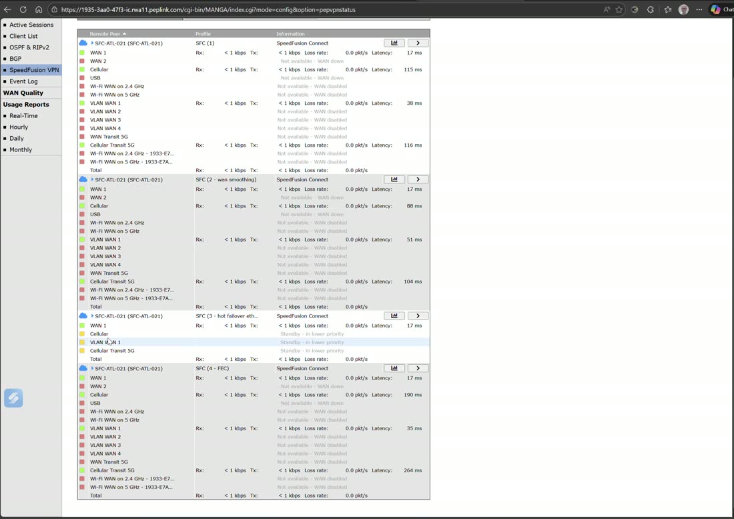This screenshot has width=734, height=519.
Task: Open the user profile avatar
Action: coord(683,9)
